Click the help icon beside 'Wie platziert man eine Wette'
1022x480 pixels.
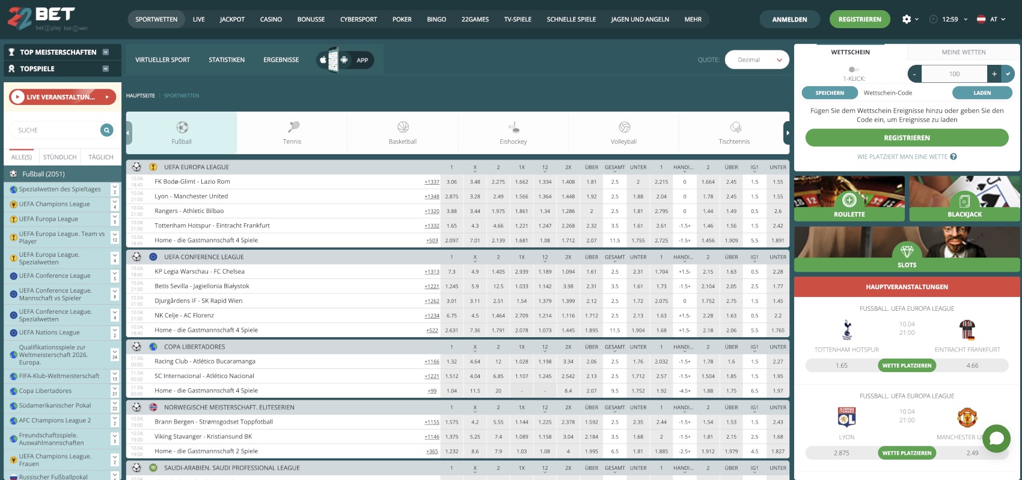[953, 157]
